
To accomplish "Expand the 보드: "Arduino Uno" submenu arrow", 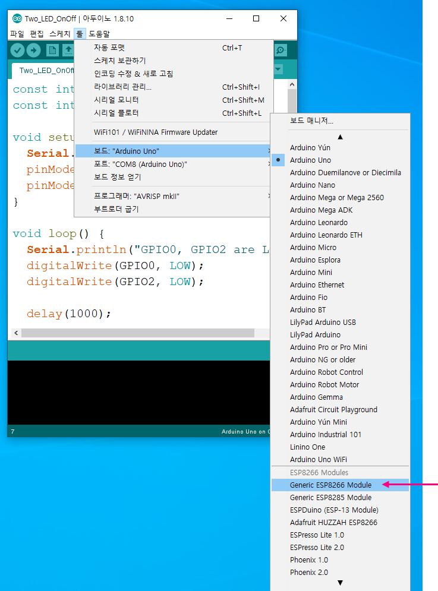I will click(269, 151).
